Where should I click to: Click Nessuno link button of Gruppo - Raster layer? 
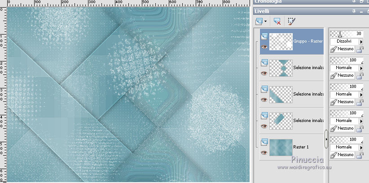pos(343,49)
